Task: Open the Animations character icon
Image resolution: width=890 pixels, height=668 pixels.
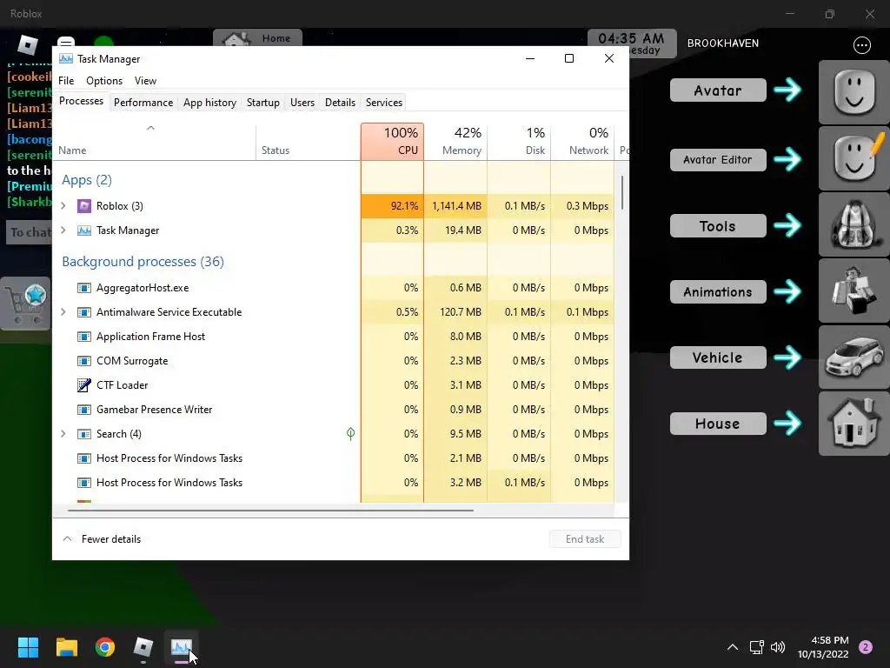Action: tap(853, 291)
